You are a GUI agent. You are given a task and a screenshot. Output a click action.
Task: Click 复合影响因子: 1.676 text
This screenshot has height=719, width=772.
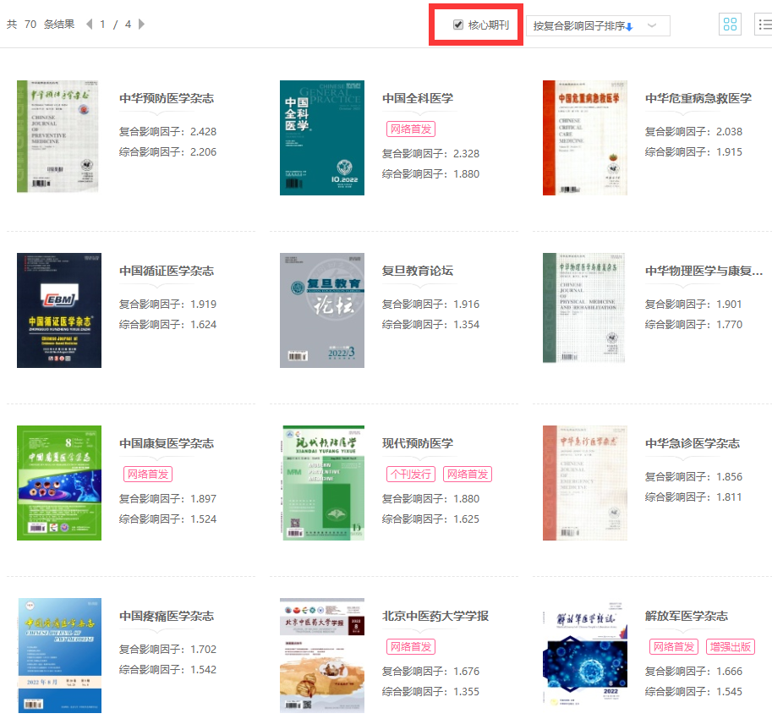click(x=430, y=672)
